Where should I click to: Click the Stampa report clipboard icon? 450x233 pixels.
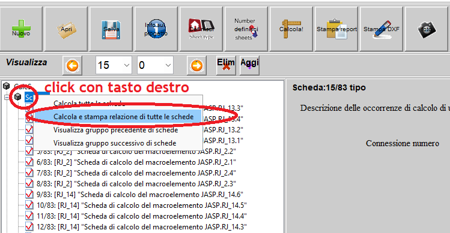336,29
